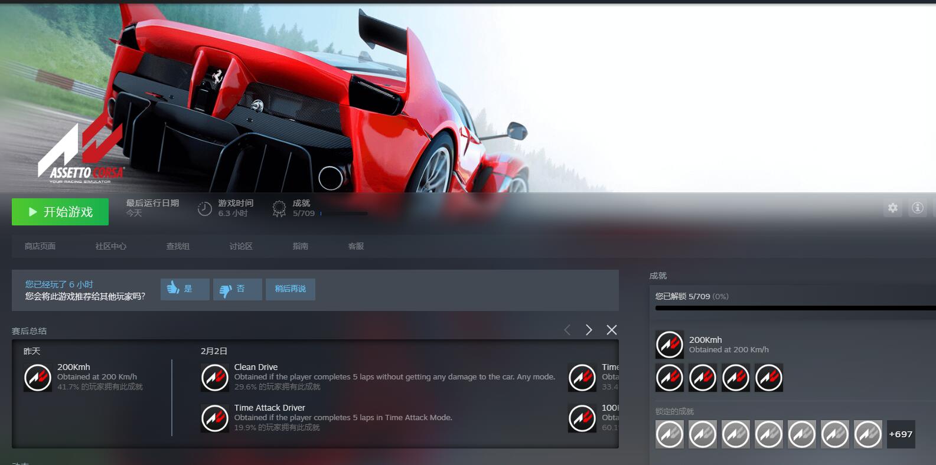
Task: Go to previous post-game summary arrow
Action: [x=568, y=330]
